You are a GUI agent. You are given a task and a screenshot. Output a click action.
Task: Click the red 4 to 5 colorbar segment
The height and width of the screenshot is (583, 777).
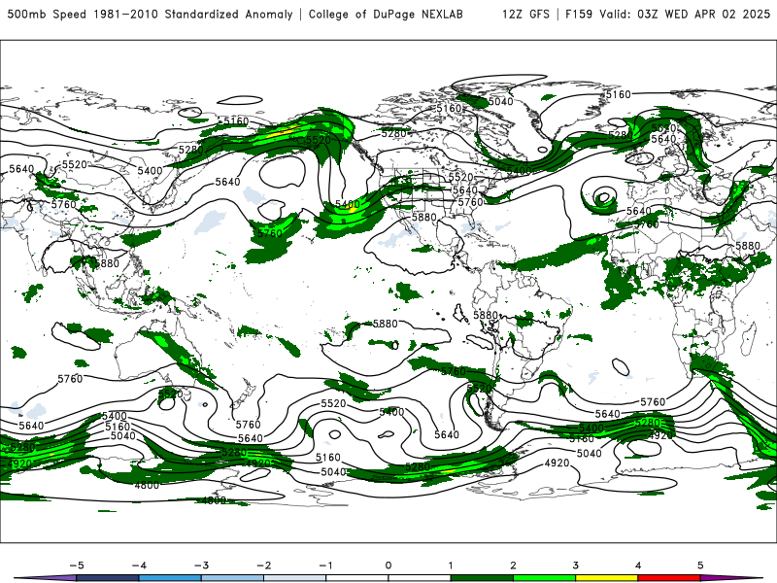pos(669,578)
